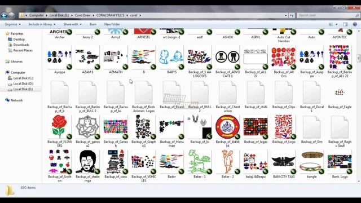Click the vertical scrollbar thumb

(x=359, y=58)
